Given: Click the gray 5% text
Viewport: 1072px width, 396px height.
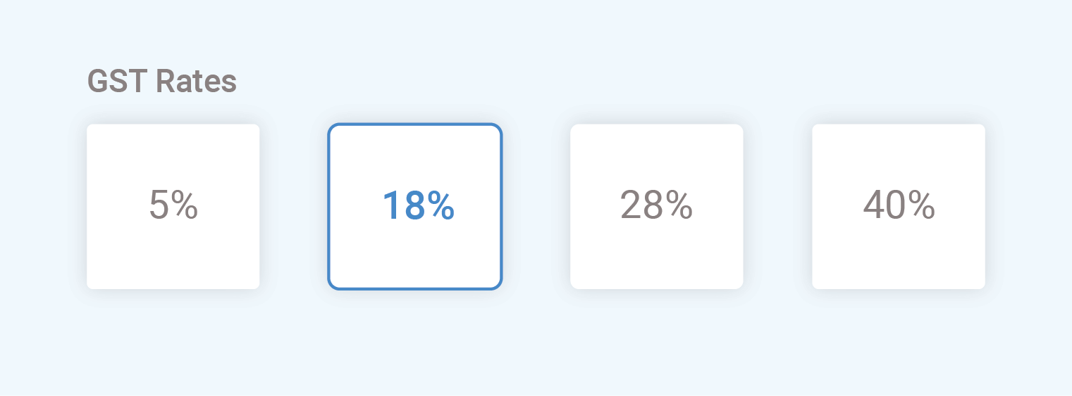Looking at the screenshot, I should [x=173, y=205].
